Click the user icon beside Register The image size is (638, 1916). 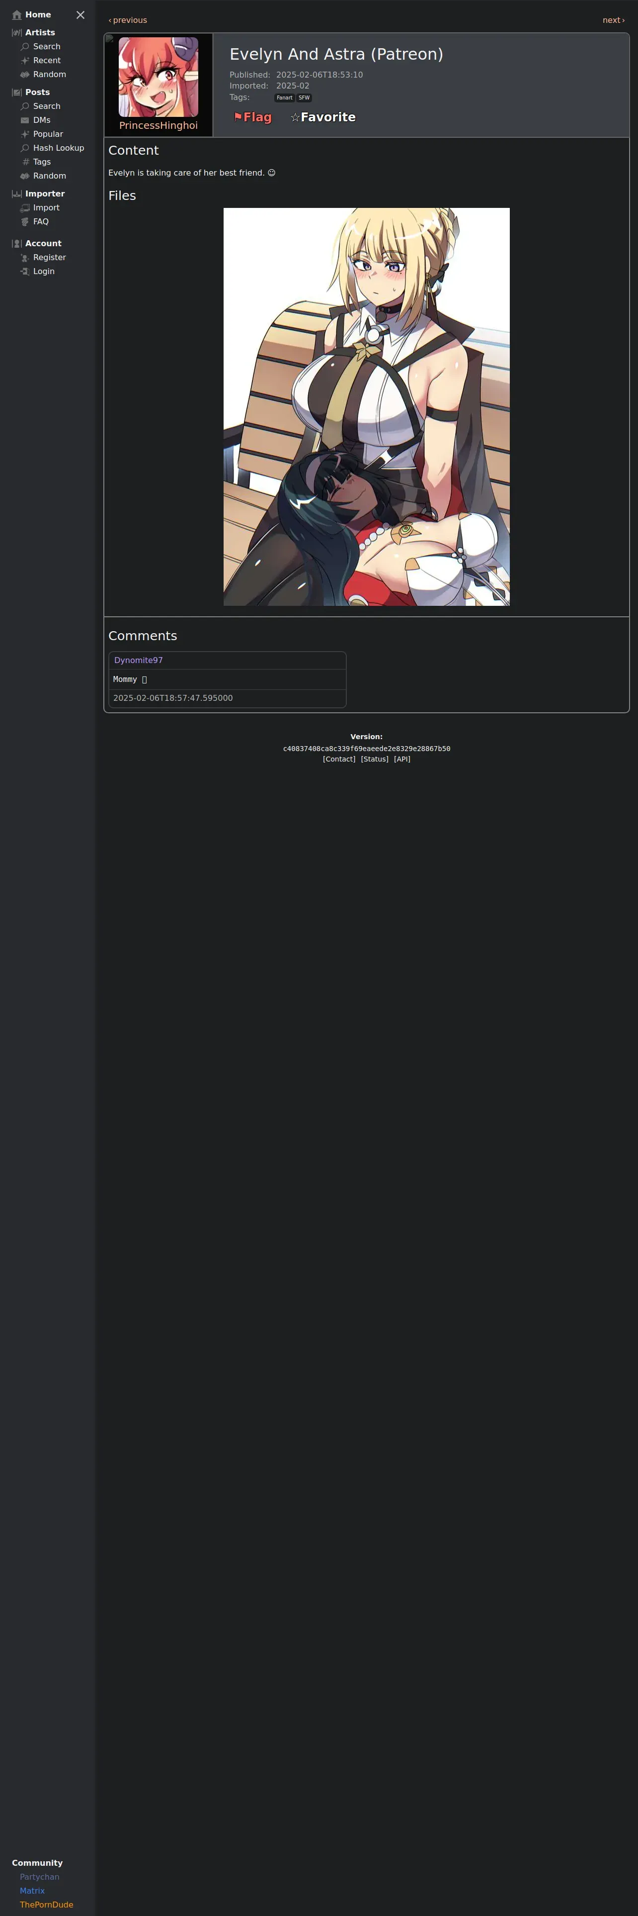pos(25,258)
